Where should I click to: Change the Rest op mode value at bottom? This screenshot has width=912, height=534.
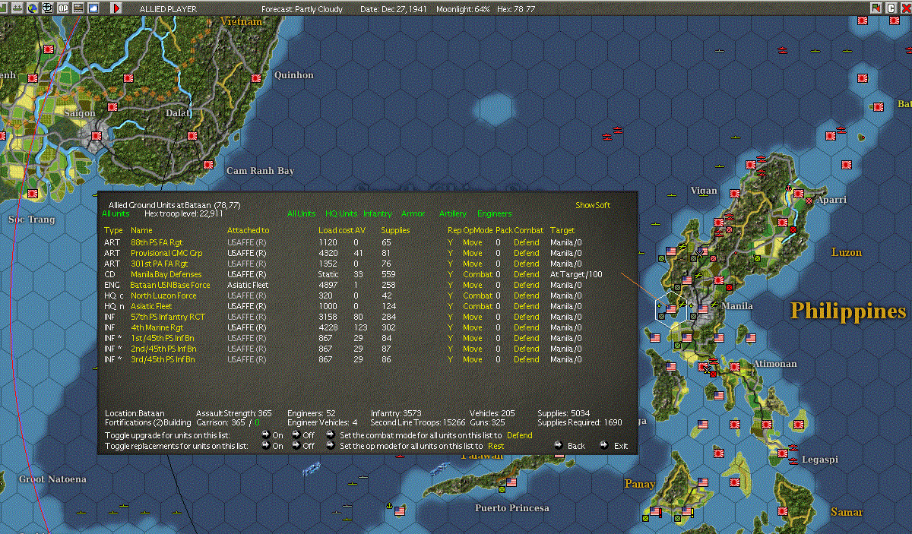pos(496,446)
